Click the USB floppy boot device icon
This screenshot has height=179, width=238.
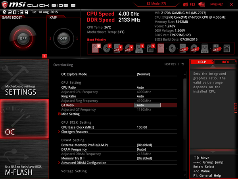click(216, 49)
